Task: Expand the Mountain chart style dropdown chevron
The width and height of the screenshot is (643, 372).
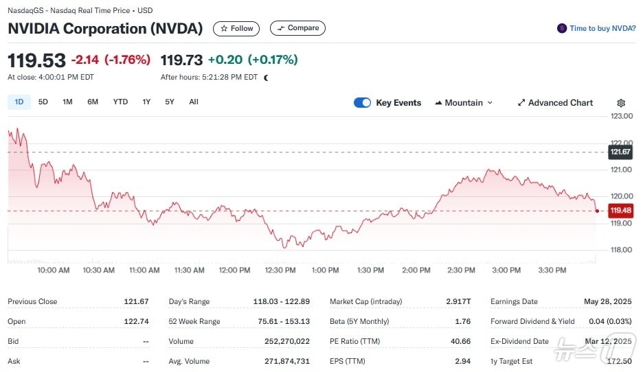Action: point(490,103)
